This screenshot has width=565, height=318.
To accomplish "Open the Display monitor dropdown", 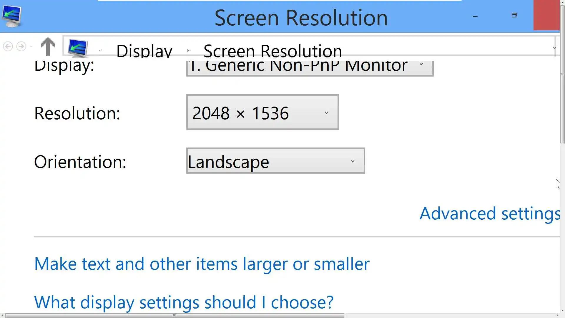I will tap(310, 66).
